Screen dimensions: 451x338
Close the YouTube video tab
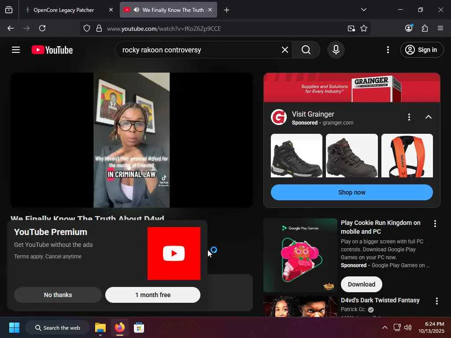[x=210, y=10]
